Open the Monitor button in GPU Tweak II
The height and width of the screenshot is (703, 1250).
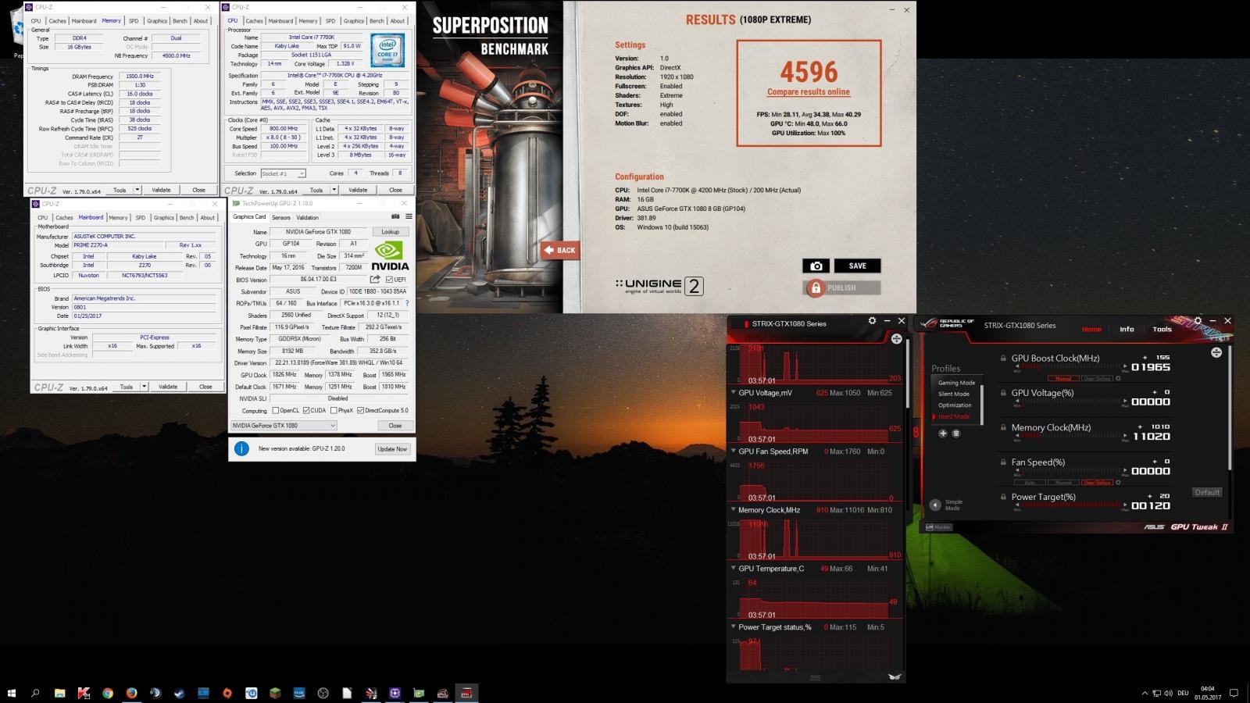coord(939,527)
